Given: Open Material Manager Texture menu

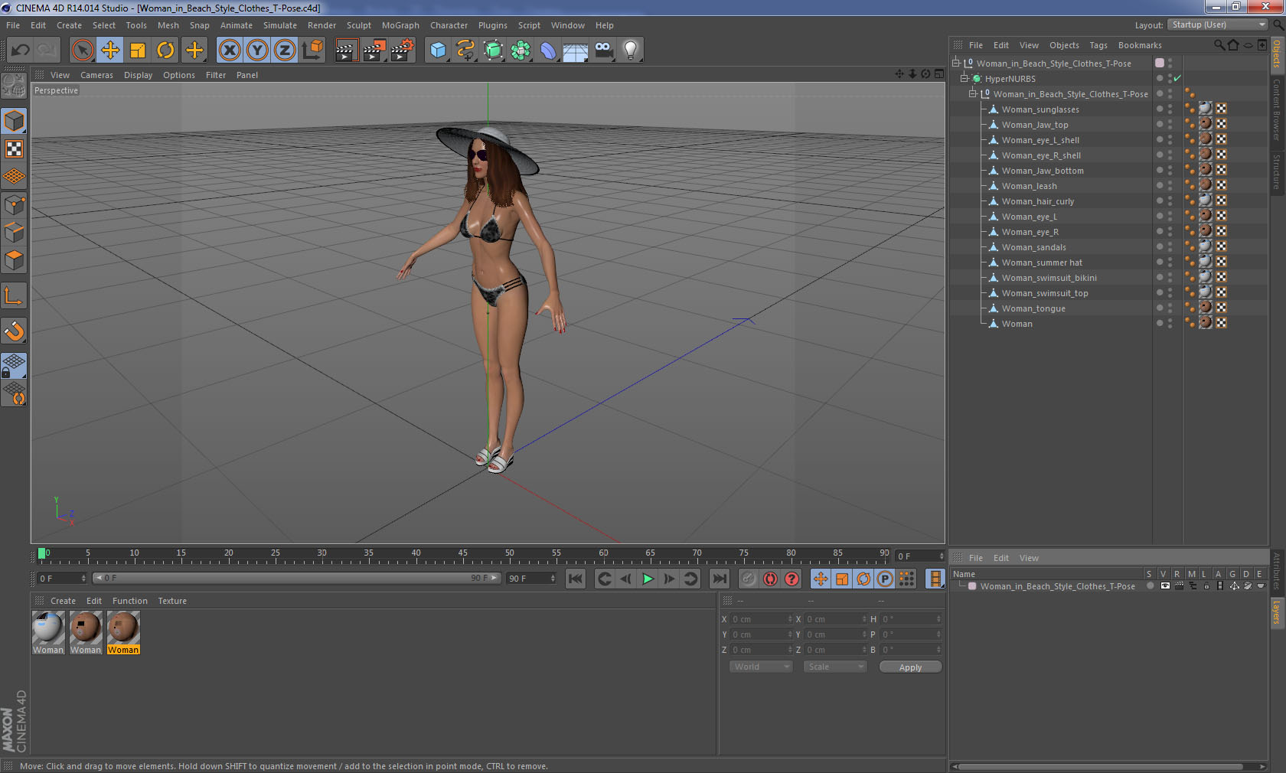Looking at the screenshot, I should [x=172, y=601].
